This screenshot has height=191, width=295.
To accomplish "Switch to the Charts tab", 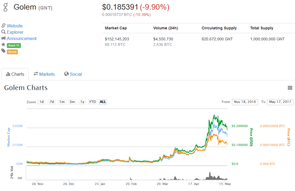I will (15, 74).
